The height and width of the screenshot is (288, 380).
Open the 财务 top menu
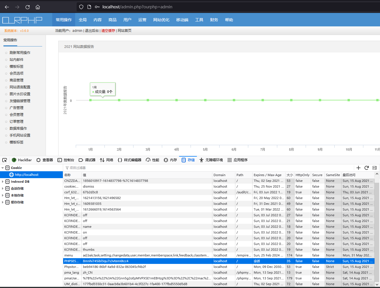coord(214,20)
